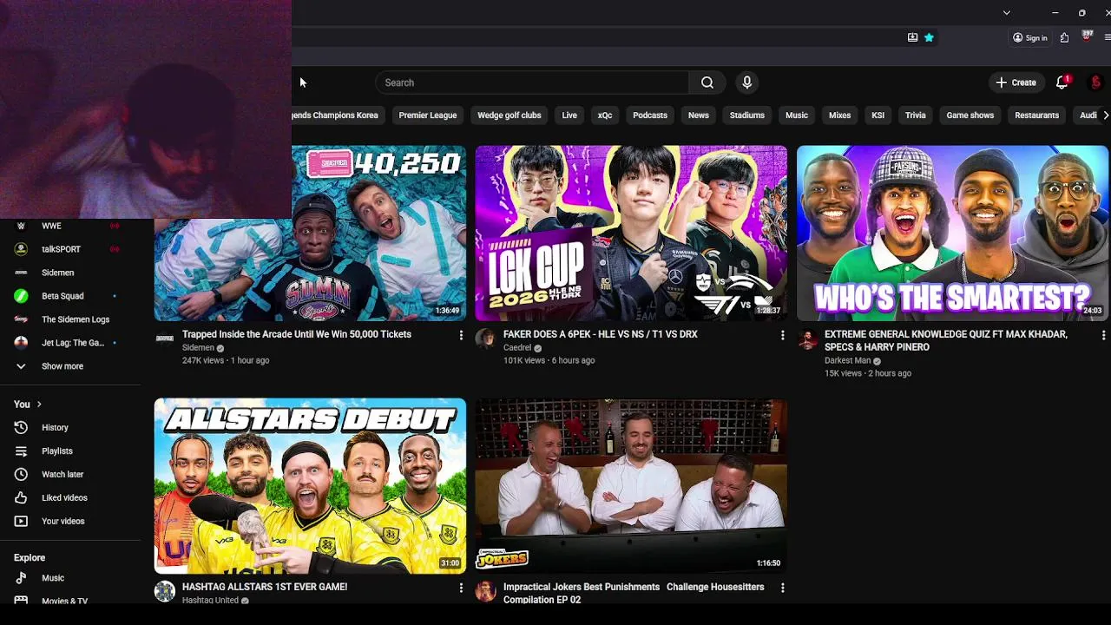Select the Trivia chip

[916, 115]
